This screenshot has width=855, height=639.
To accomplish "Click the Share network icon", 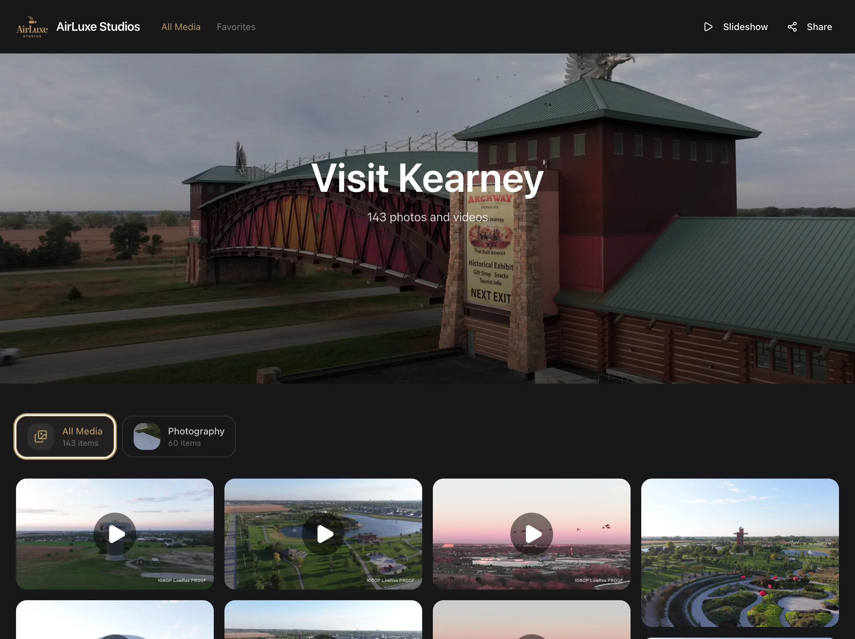I will coord(792,27).
